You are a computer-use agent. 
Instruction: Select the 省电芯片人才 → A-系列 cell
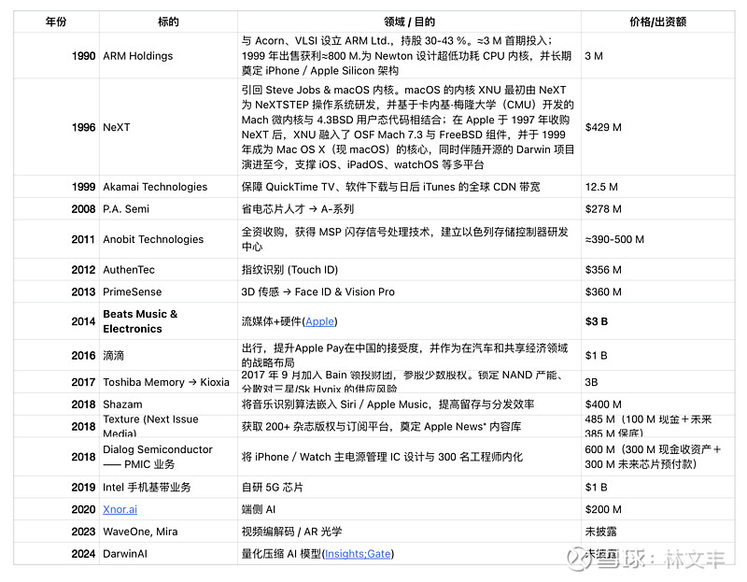pos(409,208)
